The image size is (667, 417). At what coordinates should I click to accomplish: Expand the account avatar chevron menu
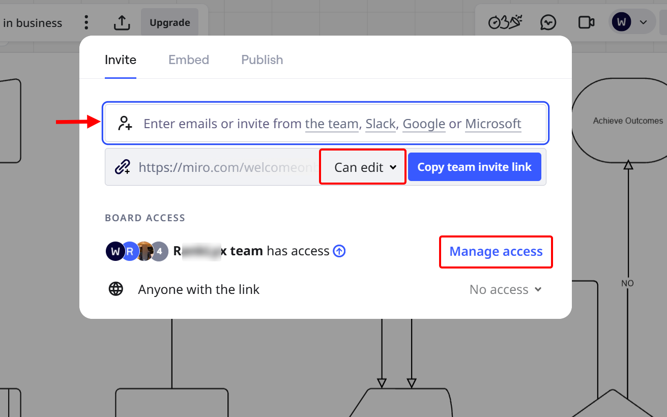(643, 22)
